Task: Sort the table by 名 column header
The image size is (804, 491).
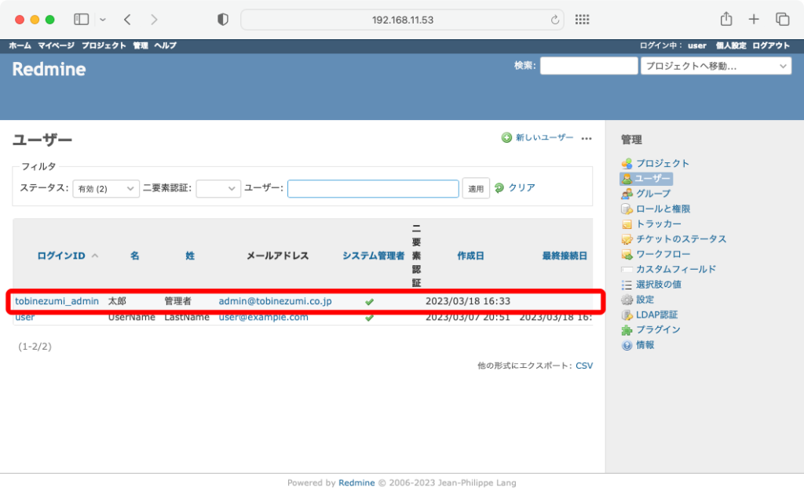Action: (135, 256)
